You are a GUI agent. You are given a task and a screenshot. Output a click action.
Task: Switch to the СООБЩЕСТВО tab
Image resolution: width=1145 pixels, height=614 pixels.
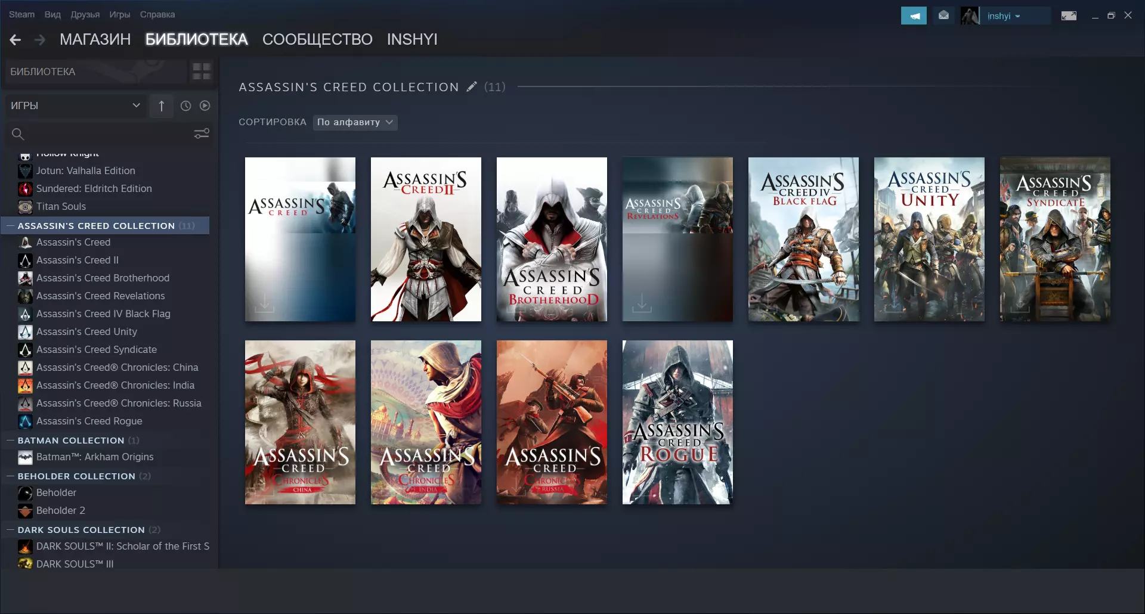(x=317, y=39)
